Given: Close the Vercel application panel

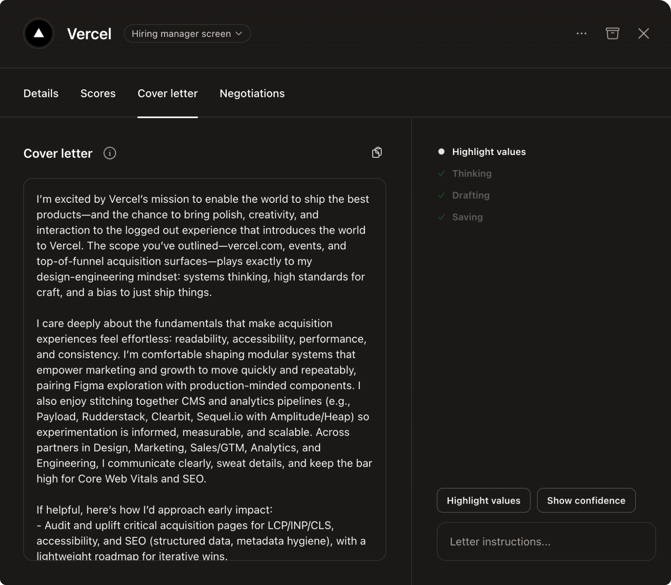Looking at the screenshot, I should pos(644,34).
